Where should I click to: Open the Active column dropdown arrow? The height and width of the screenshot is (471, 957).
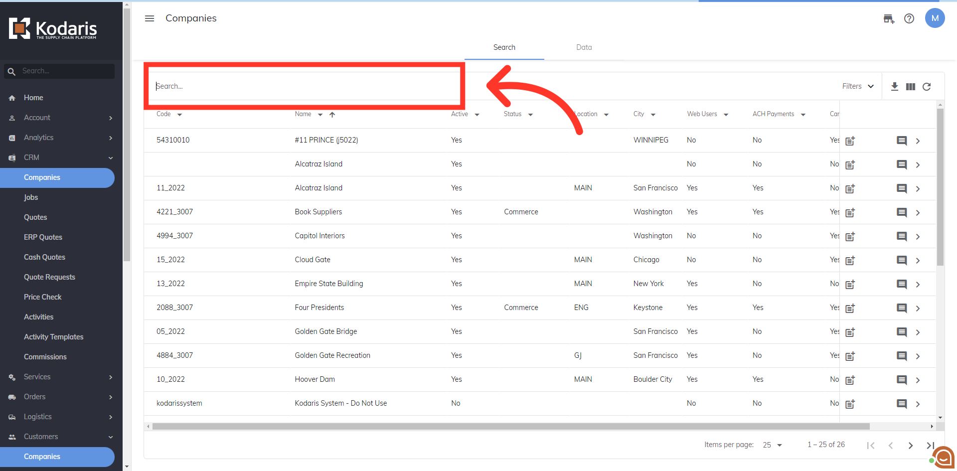(x=477, y=115)
